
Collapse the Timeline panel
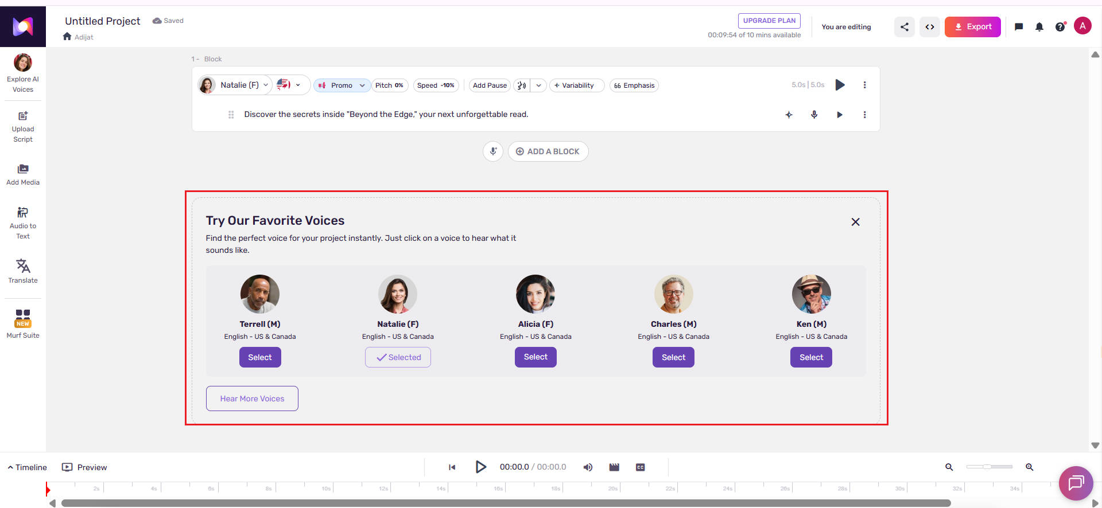27,467
